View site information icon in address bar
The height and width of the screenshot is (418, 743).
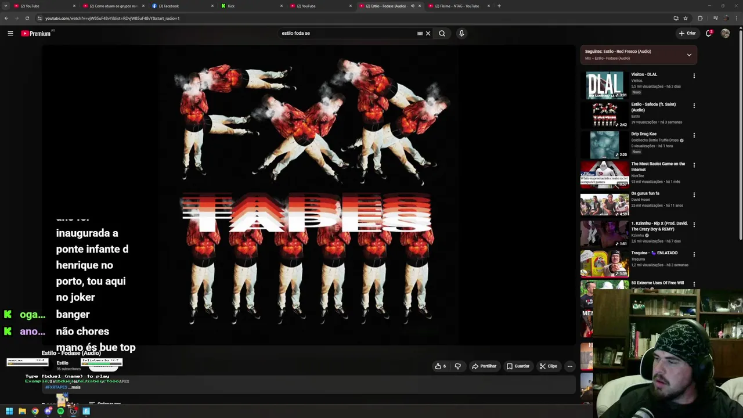click(39, 18)
